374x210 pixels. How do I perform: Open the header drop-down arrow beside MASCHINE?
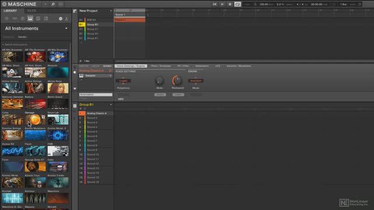point(46,4)
